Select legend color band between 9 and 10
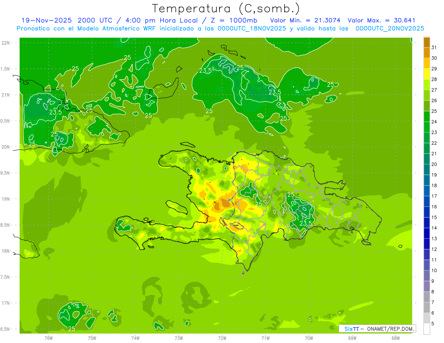The height and width of the screenshot is (343, 444). [427, 276]
